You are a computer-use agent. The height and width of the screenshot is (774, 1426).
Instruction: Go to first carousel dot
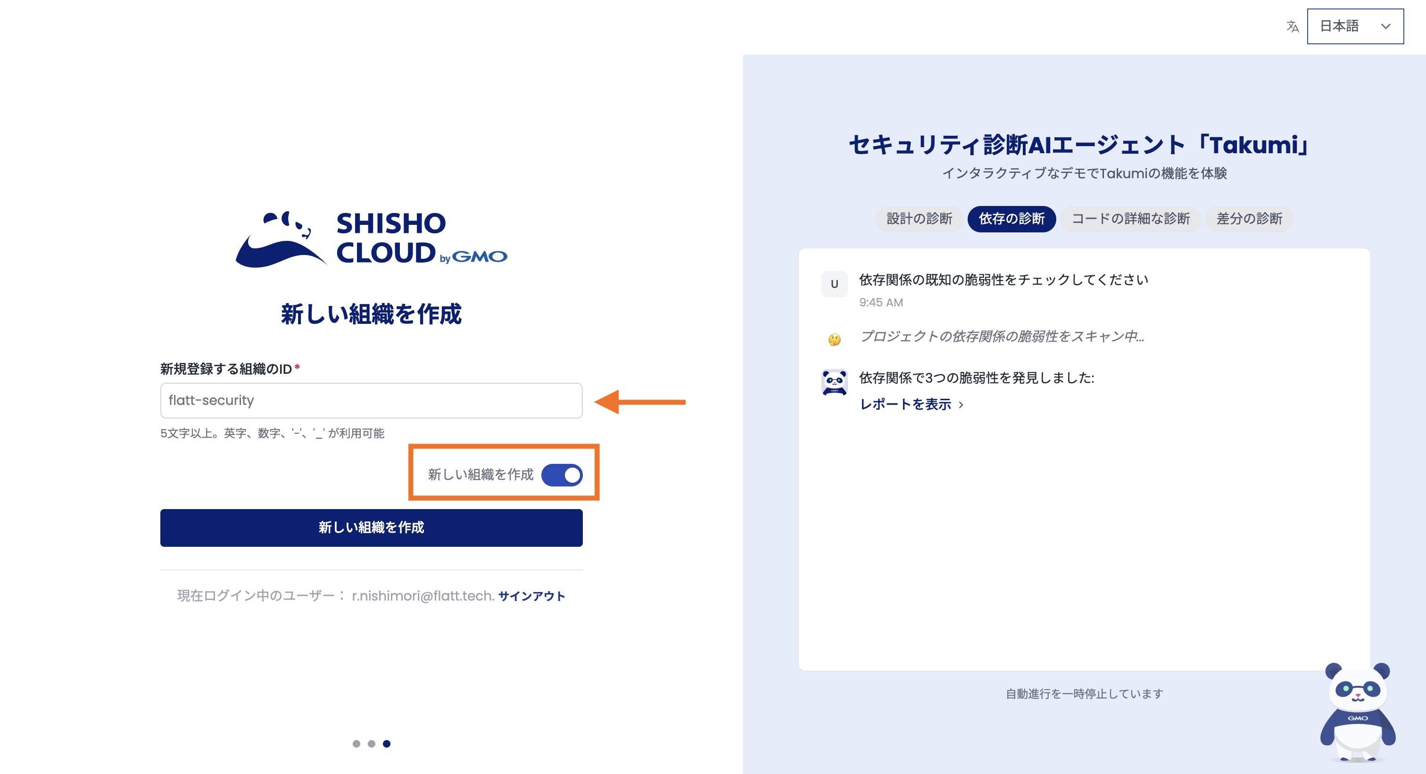click(356, 743)
